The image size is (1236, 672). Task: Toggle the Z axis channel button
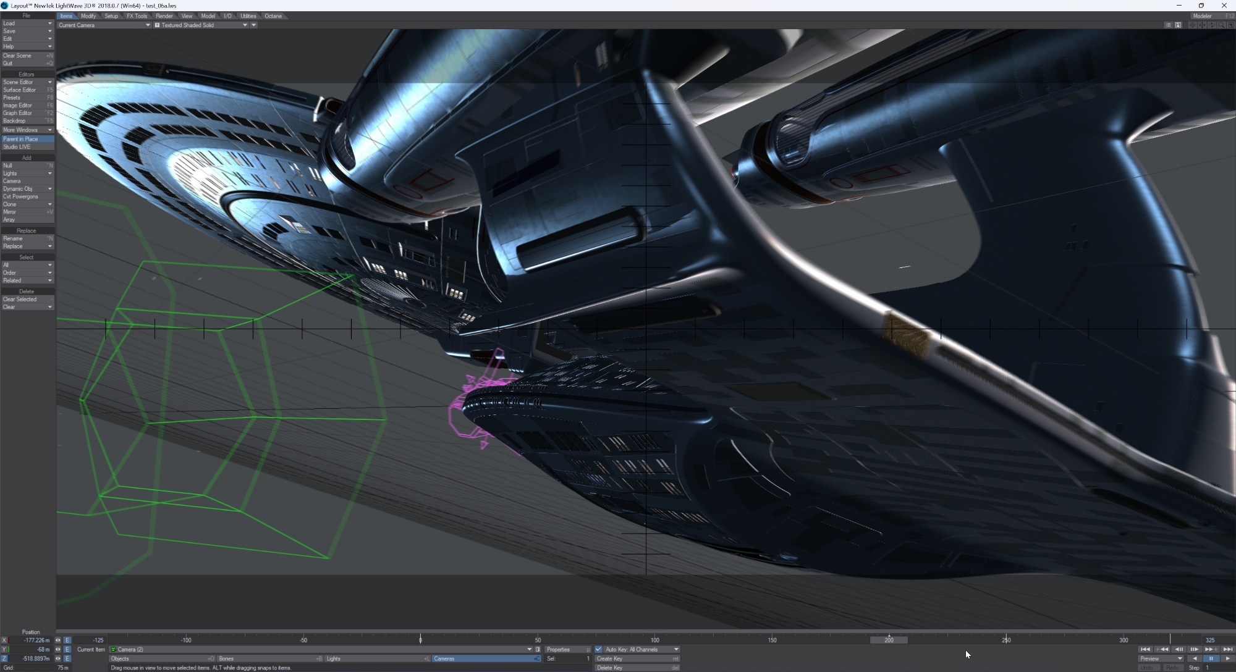point(4,659)
